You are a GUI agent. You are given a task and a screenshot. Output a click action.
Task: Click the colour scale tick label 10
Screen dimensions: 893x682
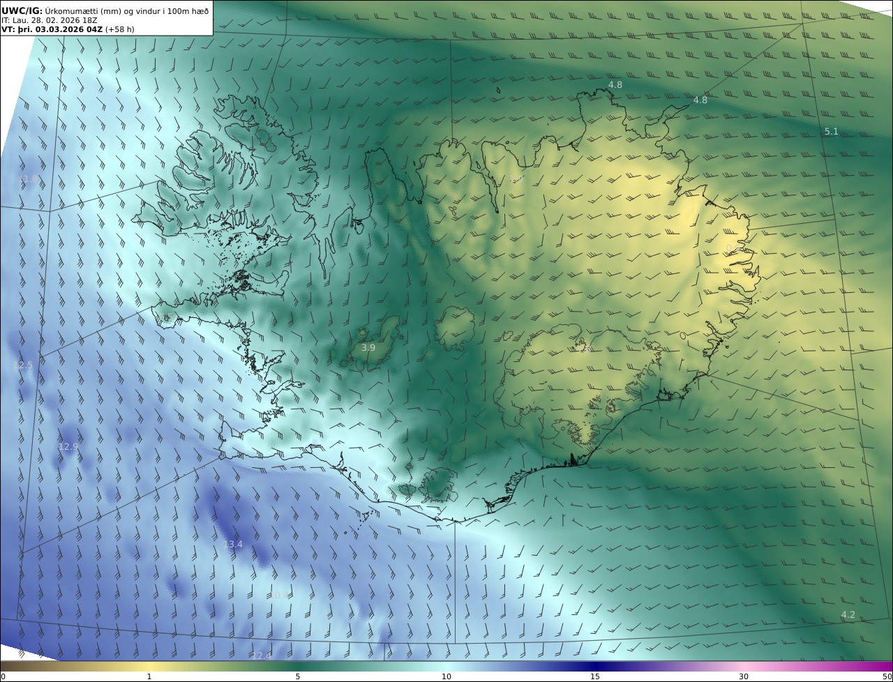[x=446, y=676]
